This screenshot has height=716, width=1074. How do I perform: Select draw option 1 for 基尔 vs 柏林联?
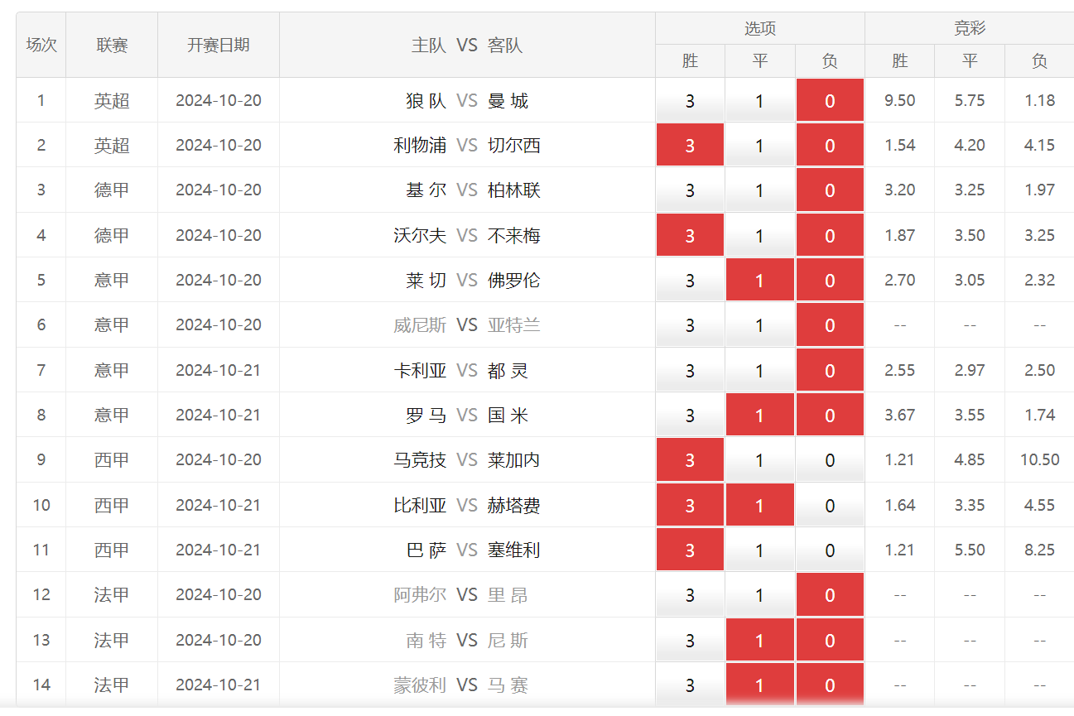pos(759,190)
